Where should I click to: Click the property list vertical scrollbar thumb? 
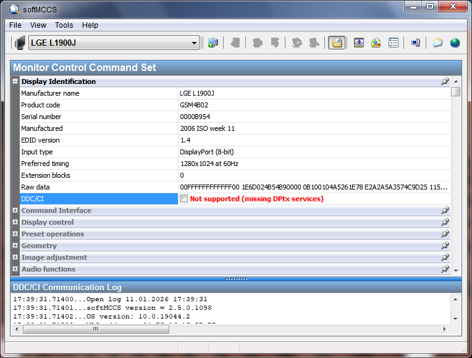pos(456,92)
